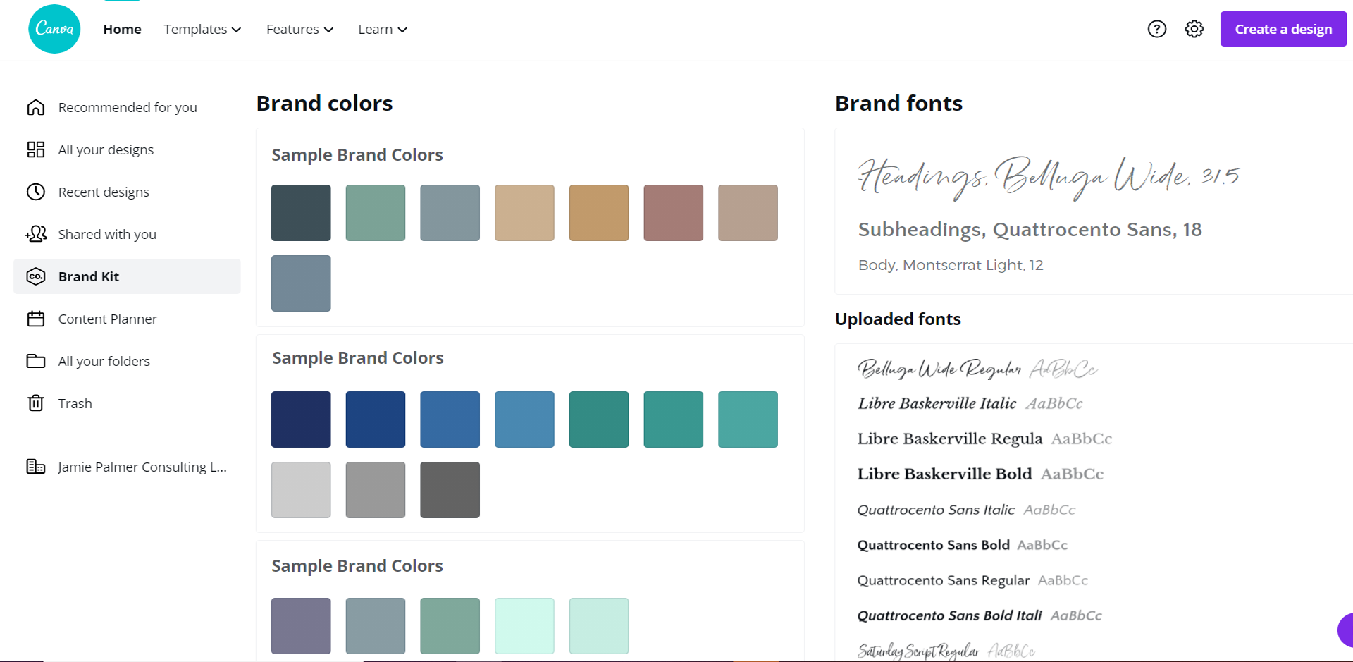Image resolution: width=1353 pixels, height=662 pixels.
Task: Select the steel blue swatch on first palette's second row
Action: pyautogui.click(x=301, y=283)
